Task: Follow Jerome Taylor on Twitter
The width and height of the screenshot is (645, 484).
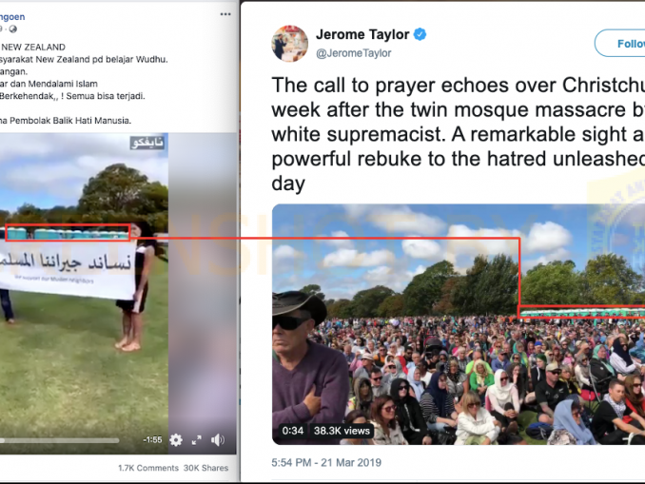Action: [x=619, y=43]
